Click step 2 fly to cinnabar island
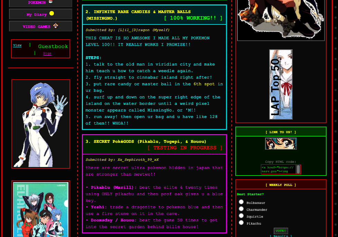 pyautogui.click(x=149, y=77)
